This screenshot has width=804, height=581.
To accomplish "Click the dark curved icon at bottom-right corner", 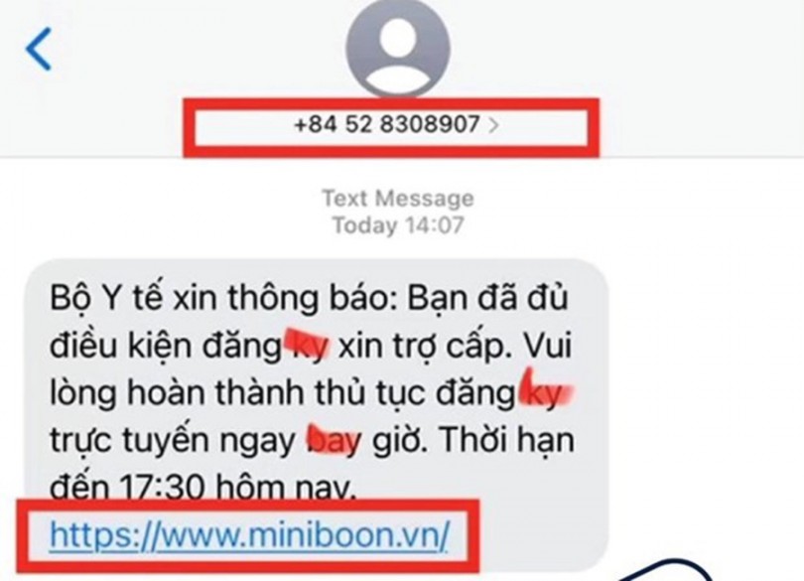I will [x=667, y=571].
